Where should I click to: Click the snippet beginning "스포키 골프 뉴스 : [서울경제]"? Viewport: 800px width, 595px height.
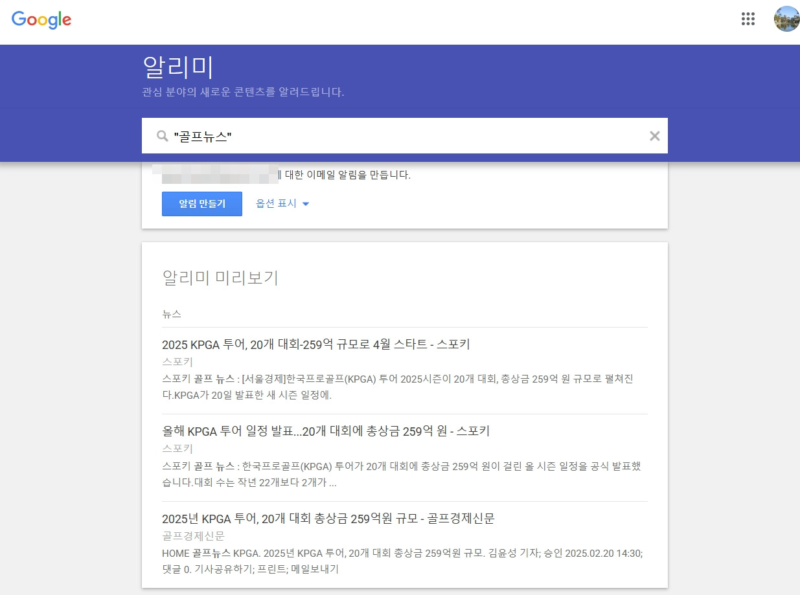397,387
